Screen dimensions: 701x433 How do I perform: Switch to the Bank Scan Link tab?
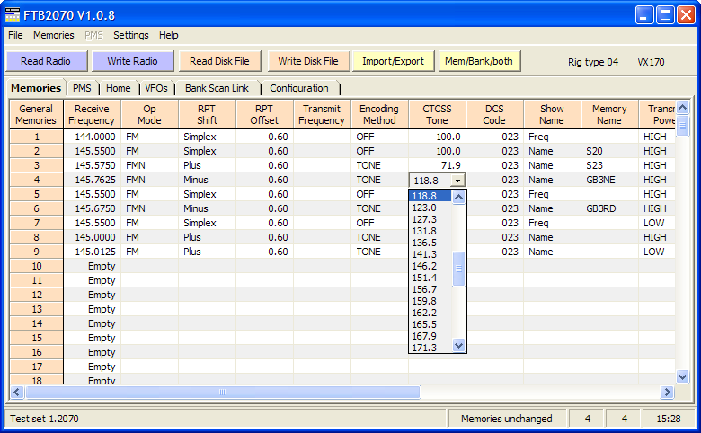tap(217, 88)
